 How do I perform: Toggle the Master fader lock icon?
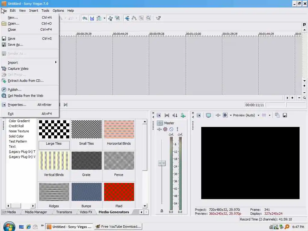click(162, 211)
